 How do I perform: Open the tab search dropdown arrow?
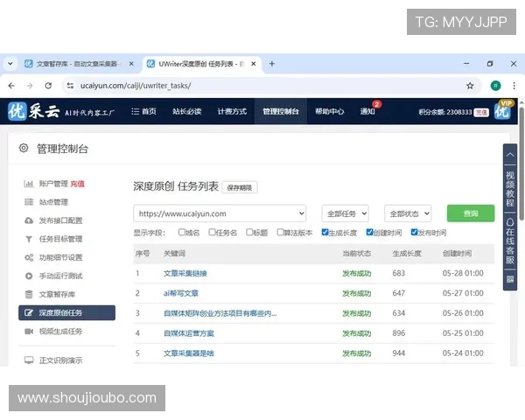pos(10,64)
